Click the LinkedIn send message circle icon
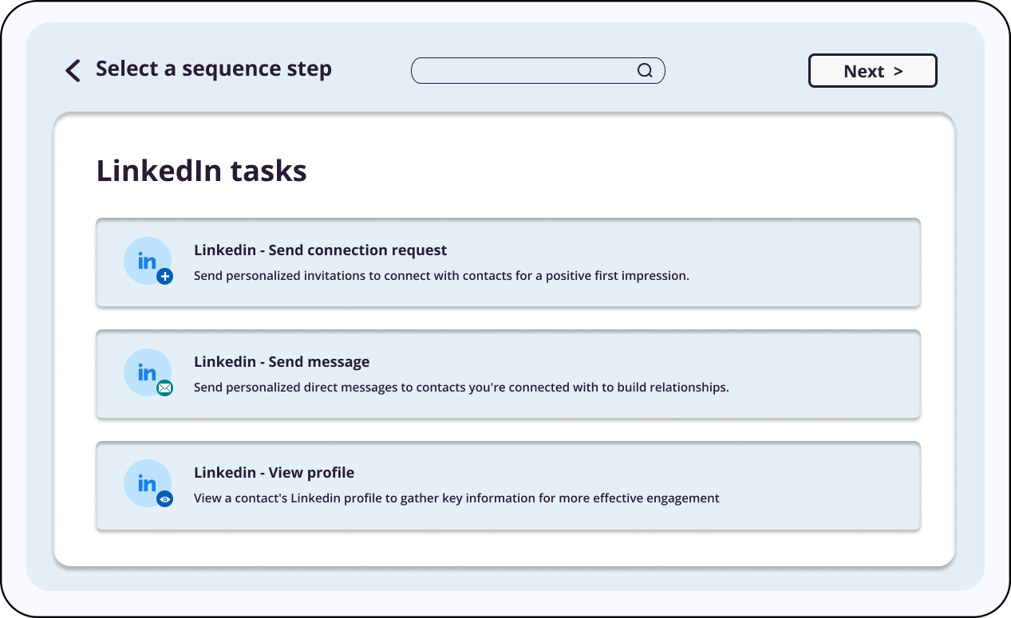 [x=147, y=372]
